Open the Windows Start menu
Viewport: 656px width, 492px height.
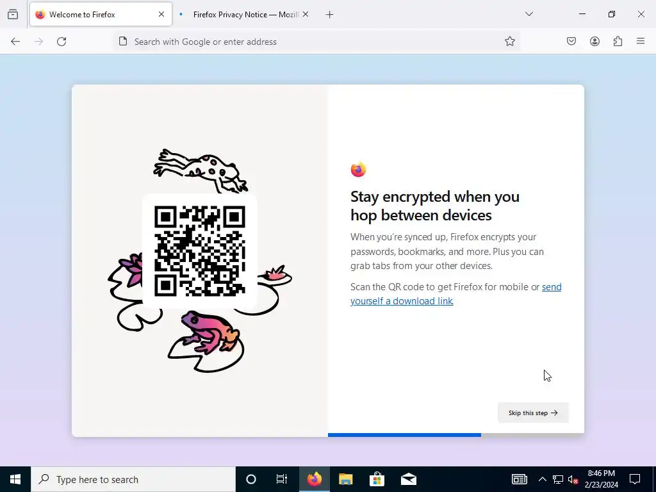pyautogui.click(x=15, y=479)
